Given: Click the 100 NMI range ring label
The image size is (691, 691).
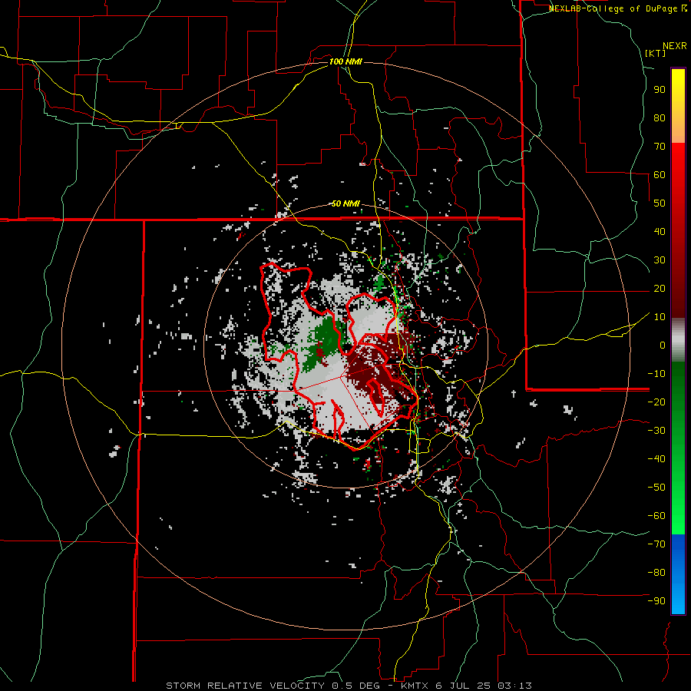Looking at the screenshot, I should pos(345,61).
